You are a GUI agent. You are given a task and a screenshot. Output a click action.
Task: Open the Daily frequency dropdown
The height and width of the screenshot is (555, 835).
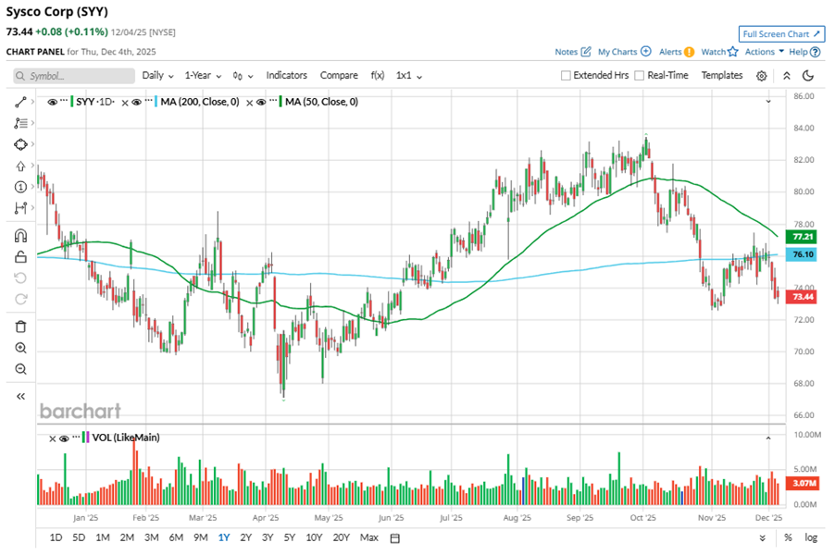[157, 76]
